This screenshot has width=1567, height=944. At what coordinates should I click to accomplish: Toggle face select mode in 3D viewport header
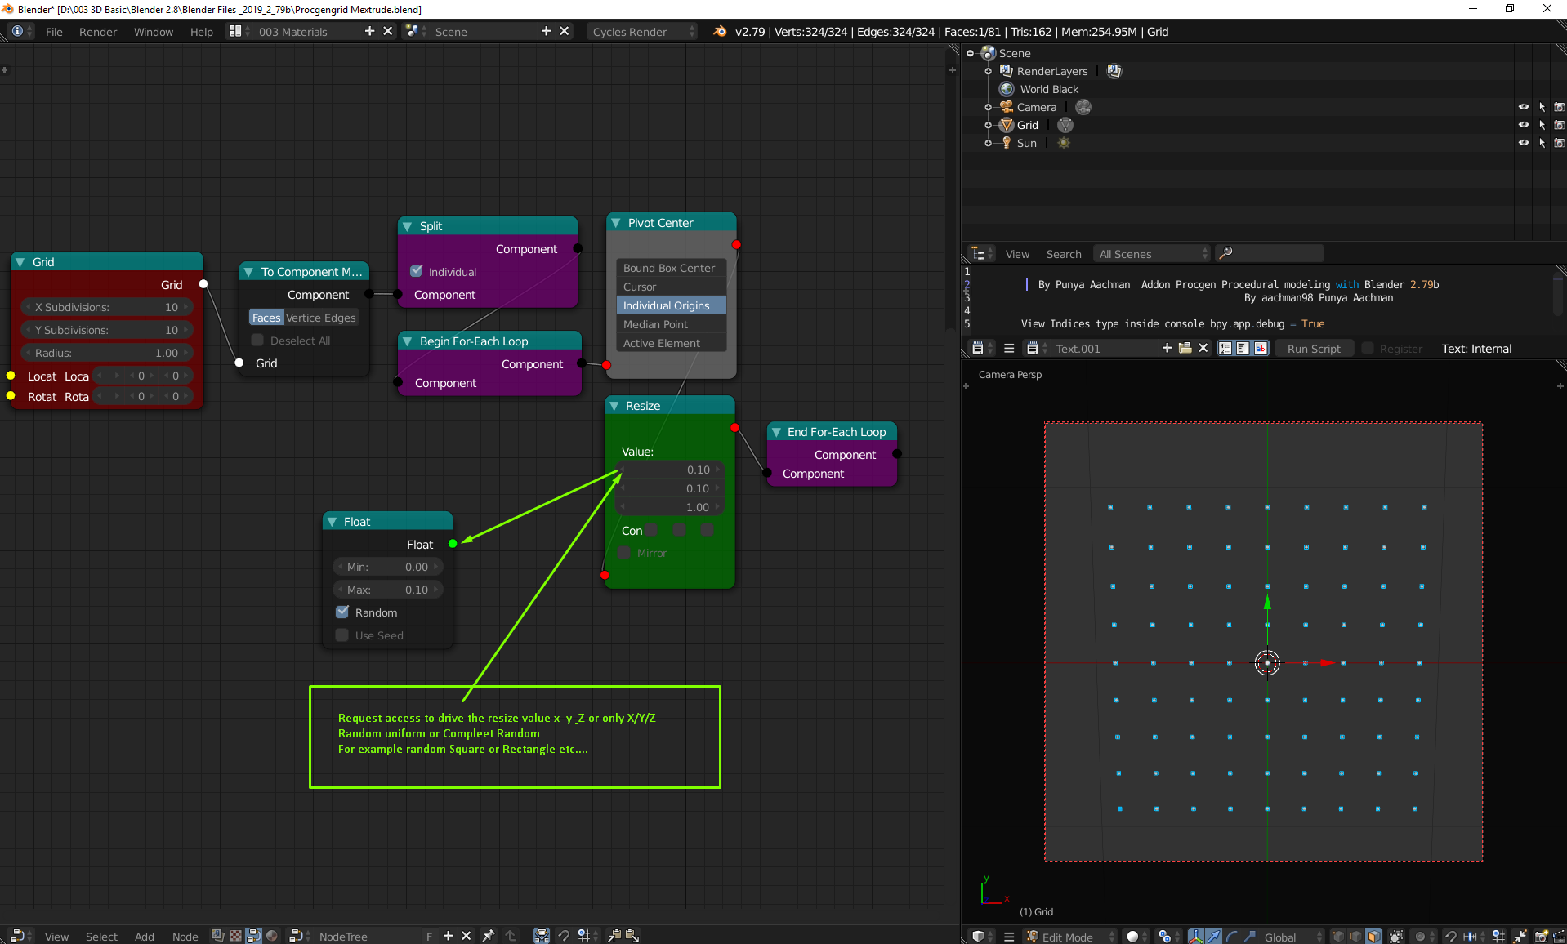pyautogui.click(x=1374, y=937)
